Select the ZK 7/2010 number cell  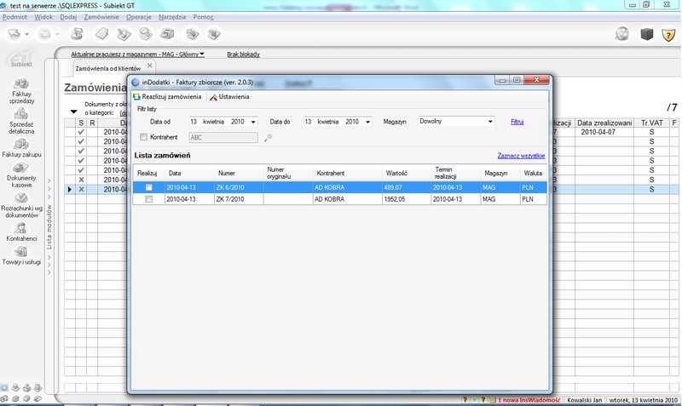(x=239, y=199)
